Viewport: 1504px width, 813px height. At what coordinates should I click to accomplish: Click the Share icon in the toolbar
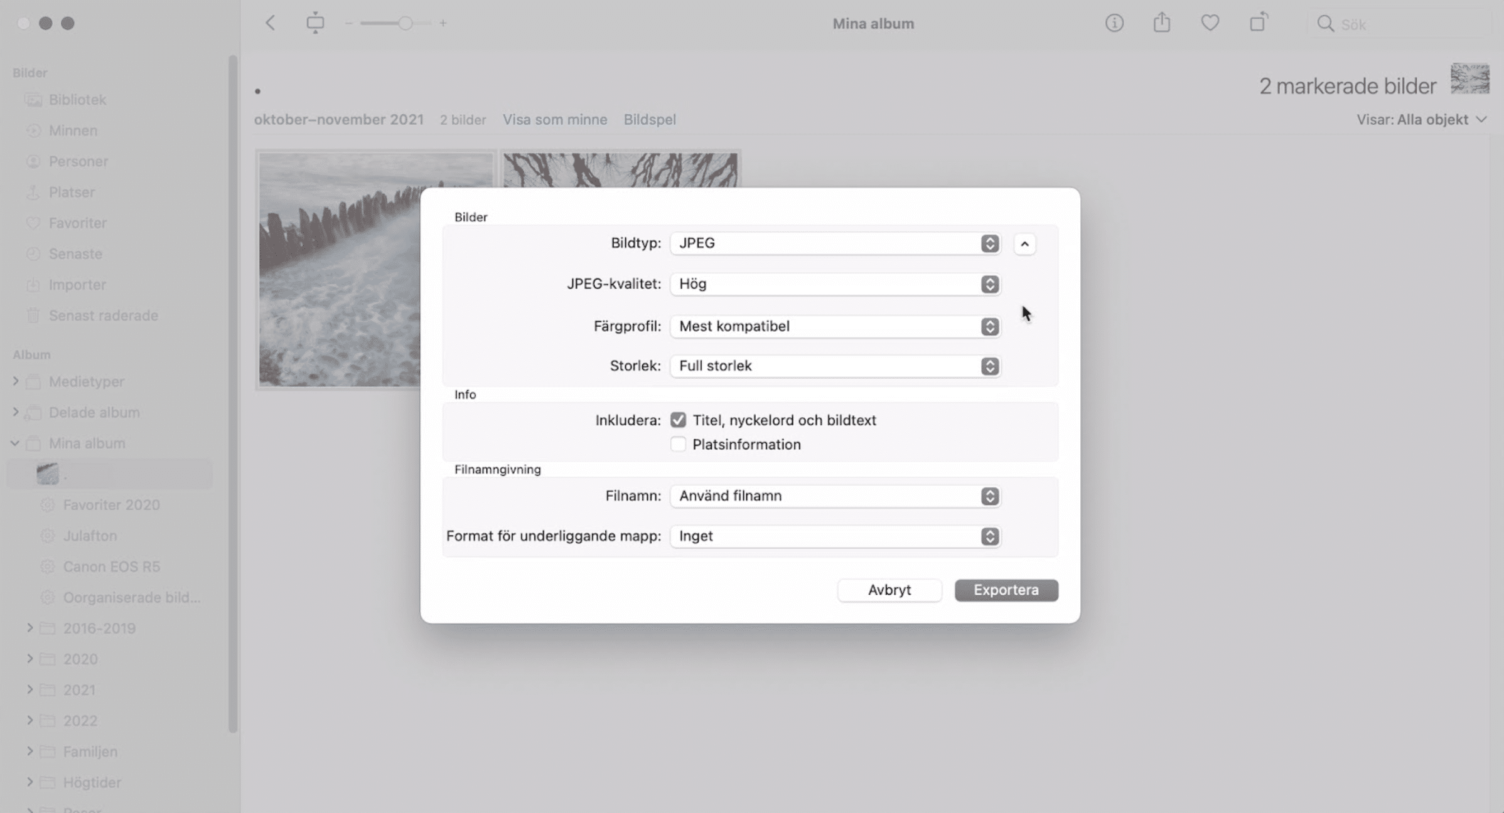1162,23
